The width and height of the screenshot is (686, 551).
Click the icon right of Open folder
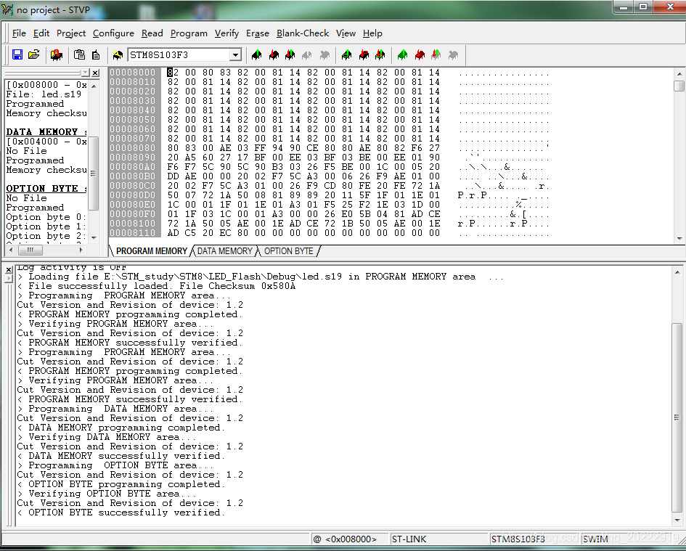pos(57,54)
